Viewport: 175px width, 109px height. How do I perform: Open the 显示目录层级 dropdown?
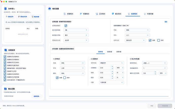[76, 30]
